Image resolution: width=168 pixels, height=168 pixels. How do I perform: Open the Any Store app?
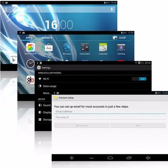[x=49, y=47]
